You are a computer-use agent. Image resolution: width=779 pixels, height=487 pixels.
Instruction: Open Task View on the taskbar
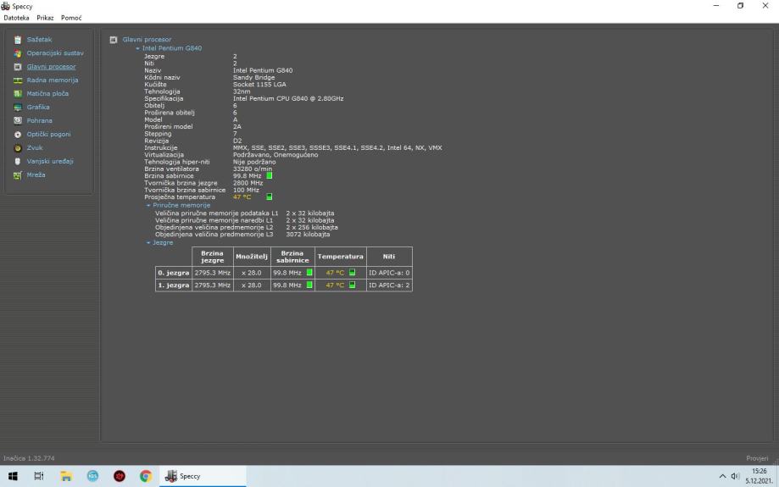[39, 476]
